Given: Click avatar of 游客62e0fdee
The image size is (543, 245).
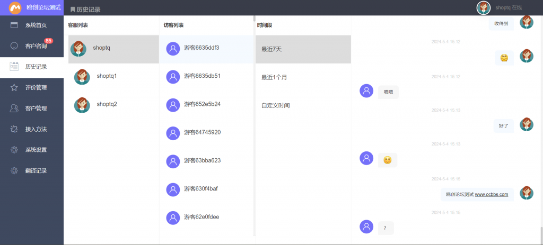Looking at the screenshot, I should (x=173, y=218).
